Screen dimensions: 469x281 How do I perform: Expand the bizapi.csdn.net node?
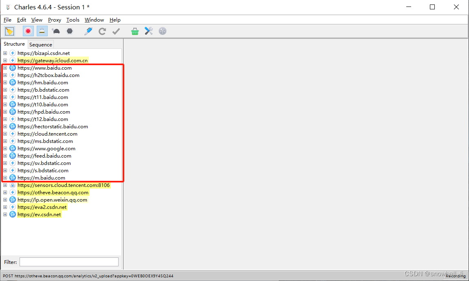click(5, 53)
